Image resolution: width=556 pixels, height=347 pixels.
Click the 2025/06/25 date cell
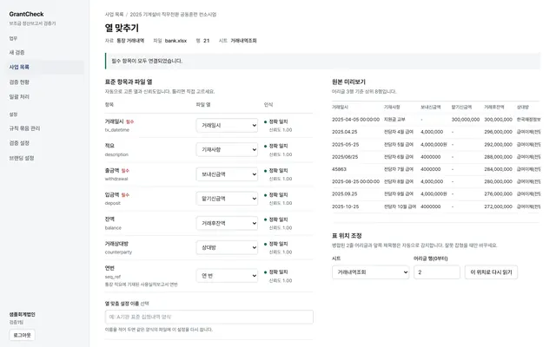pyautogui.click(x=346, y=157)
